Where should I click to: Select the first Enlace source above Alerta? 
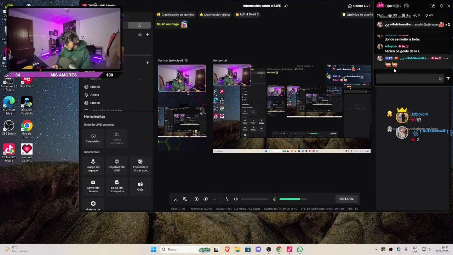[x=117, y=87]
